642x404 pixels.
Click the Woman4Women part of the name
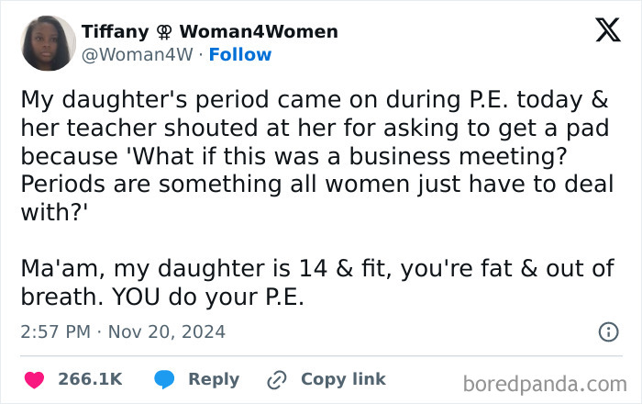tap(261, 31)
